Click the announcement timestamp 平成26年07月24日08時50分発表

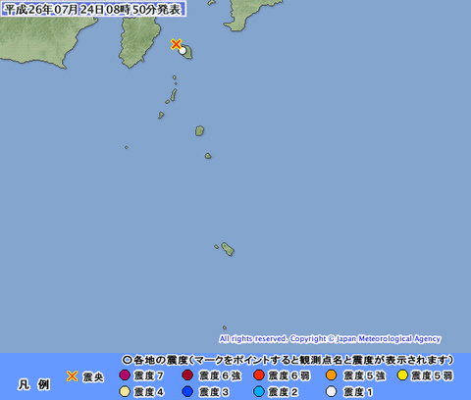(93, 9)
